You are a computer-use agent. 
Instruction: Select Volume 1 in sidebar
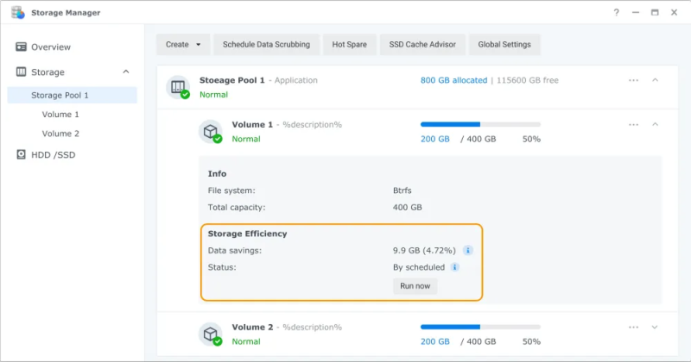[x=60, y=115]
